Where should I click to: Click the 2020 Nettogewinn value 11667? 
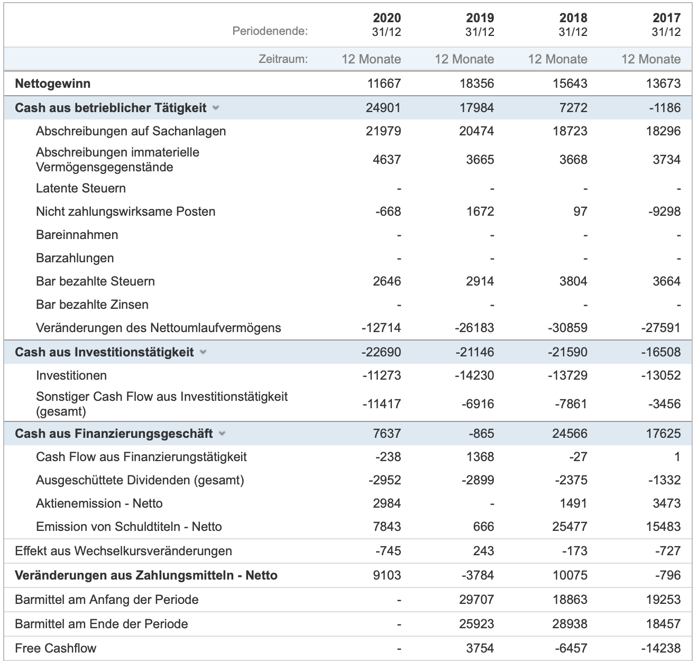(x=384, y=84)
